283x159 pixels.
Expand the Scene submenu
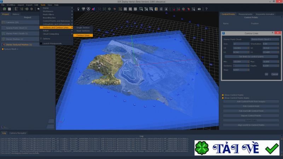point(56,8)
